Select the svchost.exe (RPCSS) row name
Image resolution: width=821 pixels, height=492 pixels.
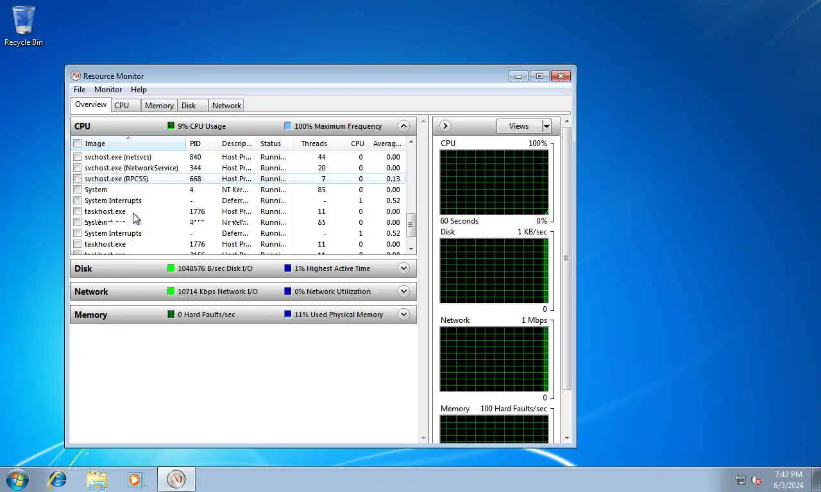click(x=116, y=179)
